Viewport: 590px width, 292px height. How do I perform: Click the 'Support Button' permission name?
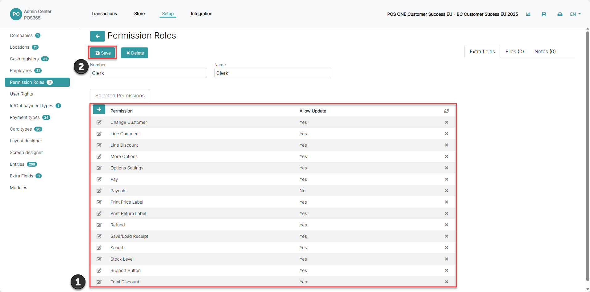pyautogui.click(x=125, y=270)
